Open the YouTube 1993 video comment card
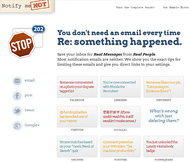Screen dimensions: 189x162 click(x=120, y=146)
